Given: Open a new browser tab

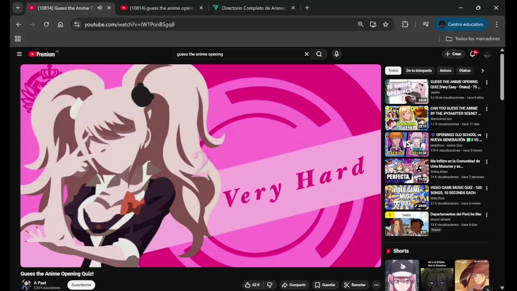Looking at the screenshot, I should [307, 8].
